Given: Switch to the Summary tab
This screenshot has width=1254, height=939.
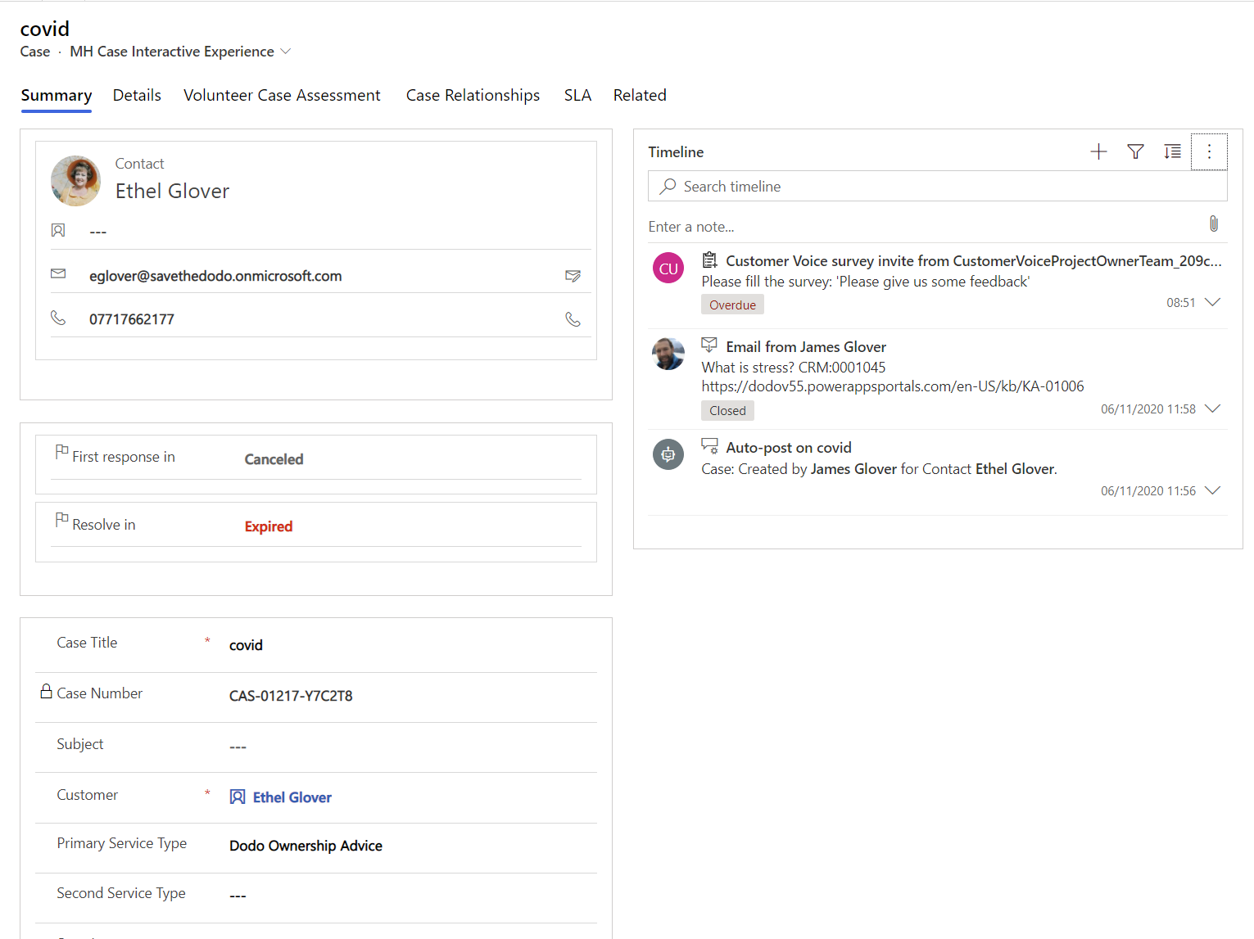Looking at the screenshot, I should pos(57,96).
